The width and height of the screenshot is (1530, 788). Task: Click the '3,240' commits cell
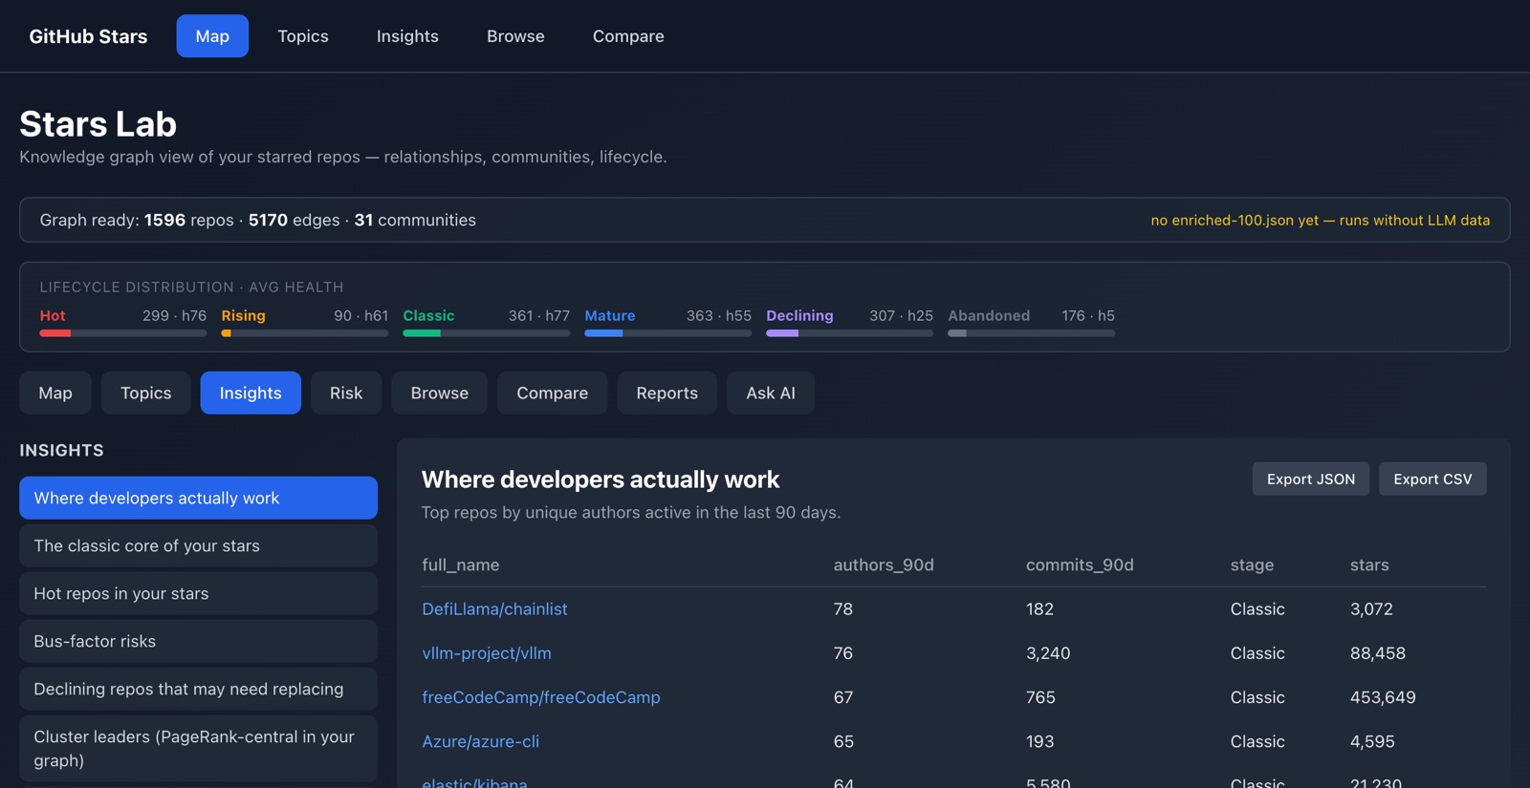point(1048,653)
